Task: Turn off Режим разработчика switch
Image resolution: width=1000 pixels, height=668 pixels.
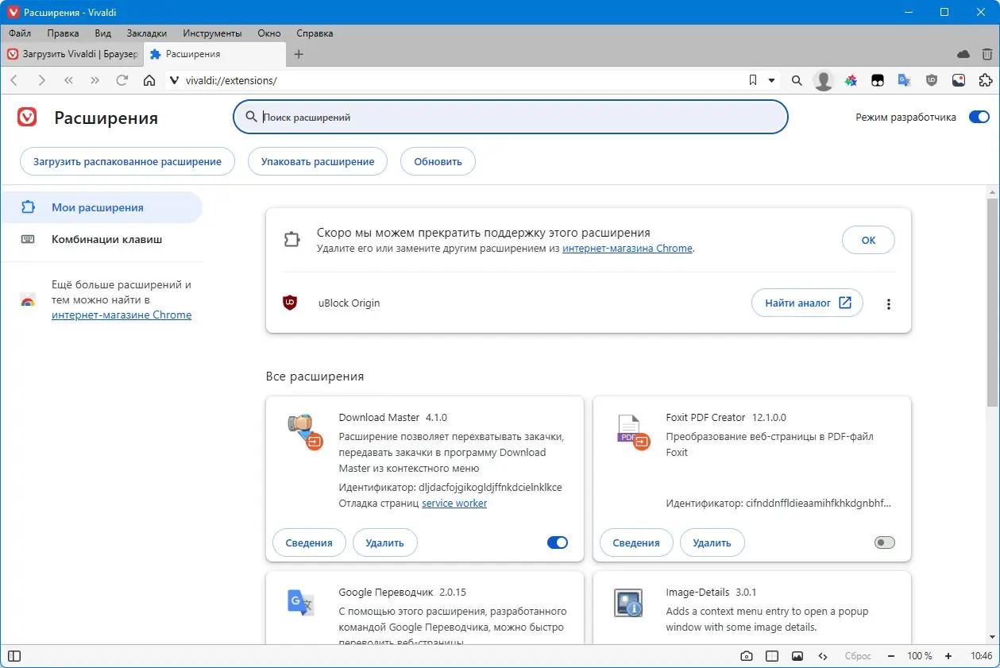Action: (979, 117)
